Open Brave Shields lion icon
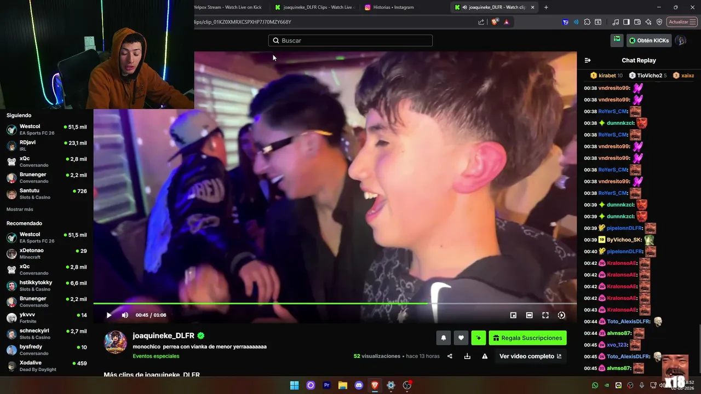This screenshot has height=394, width=701. pyautogui.click(x=495, y=22)
